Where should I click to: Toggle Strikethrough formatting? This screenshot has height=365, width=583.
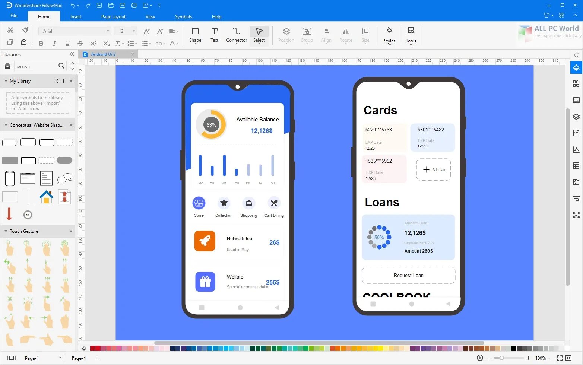(x=80, y=44)
